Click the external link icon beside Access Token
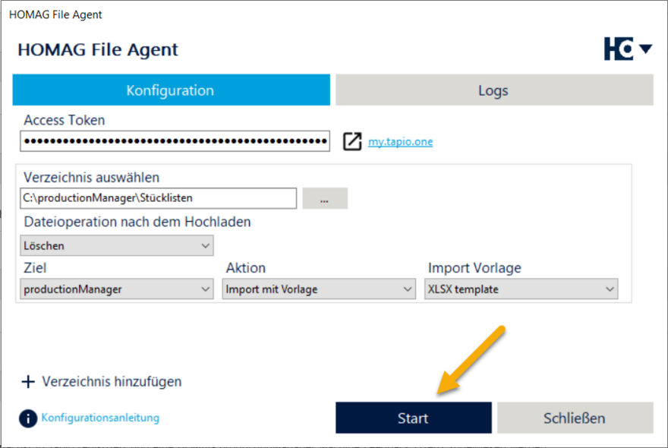Image resolution: width=668 pixels, height=448 pixels. (x=352, y=141)
